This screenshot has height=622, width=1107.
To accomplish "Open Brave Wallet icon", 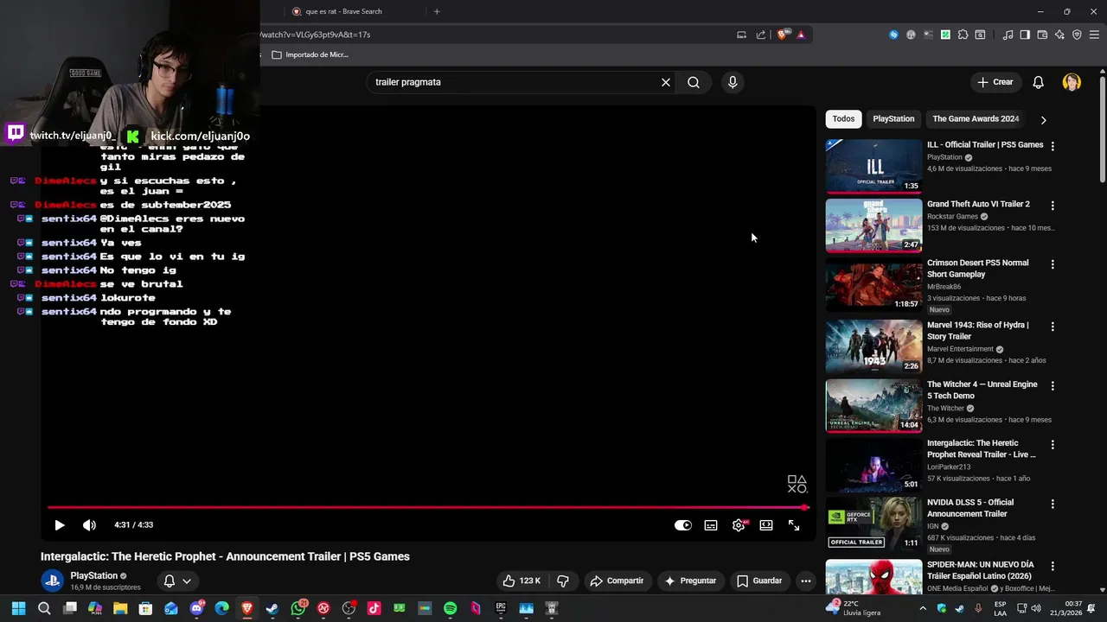I will click(1042, 35).
